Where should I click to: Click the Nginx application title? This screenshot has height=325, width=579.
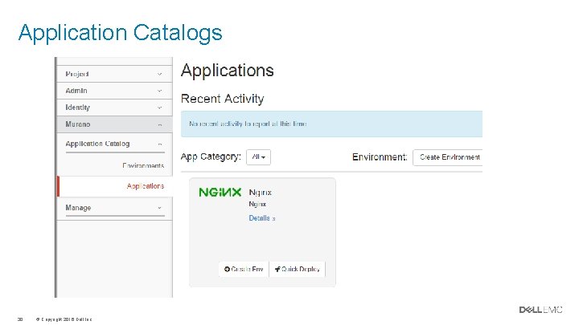point(261,193)
